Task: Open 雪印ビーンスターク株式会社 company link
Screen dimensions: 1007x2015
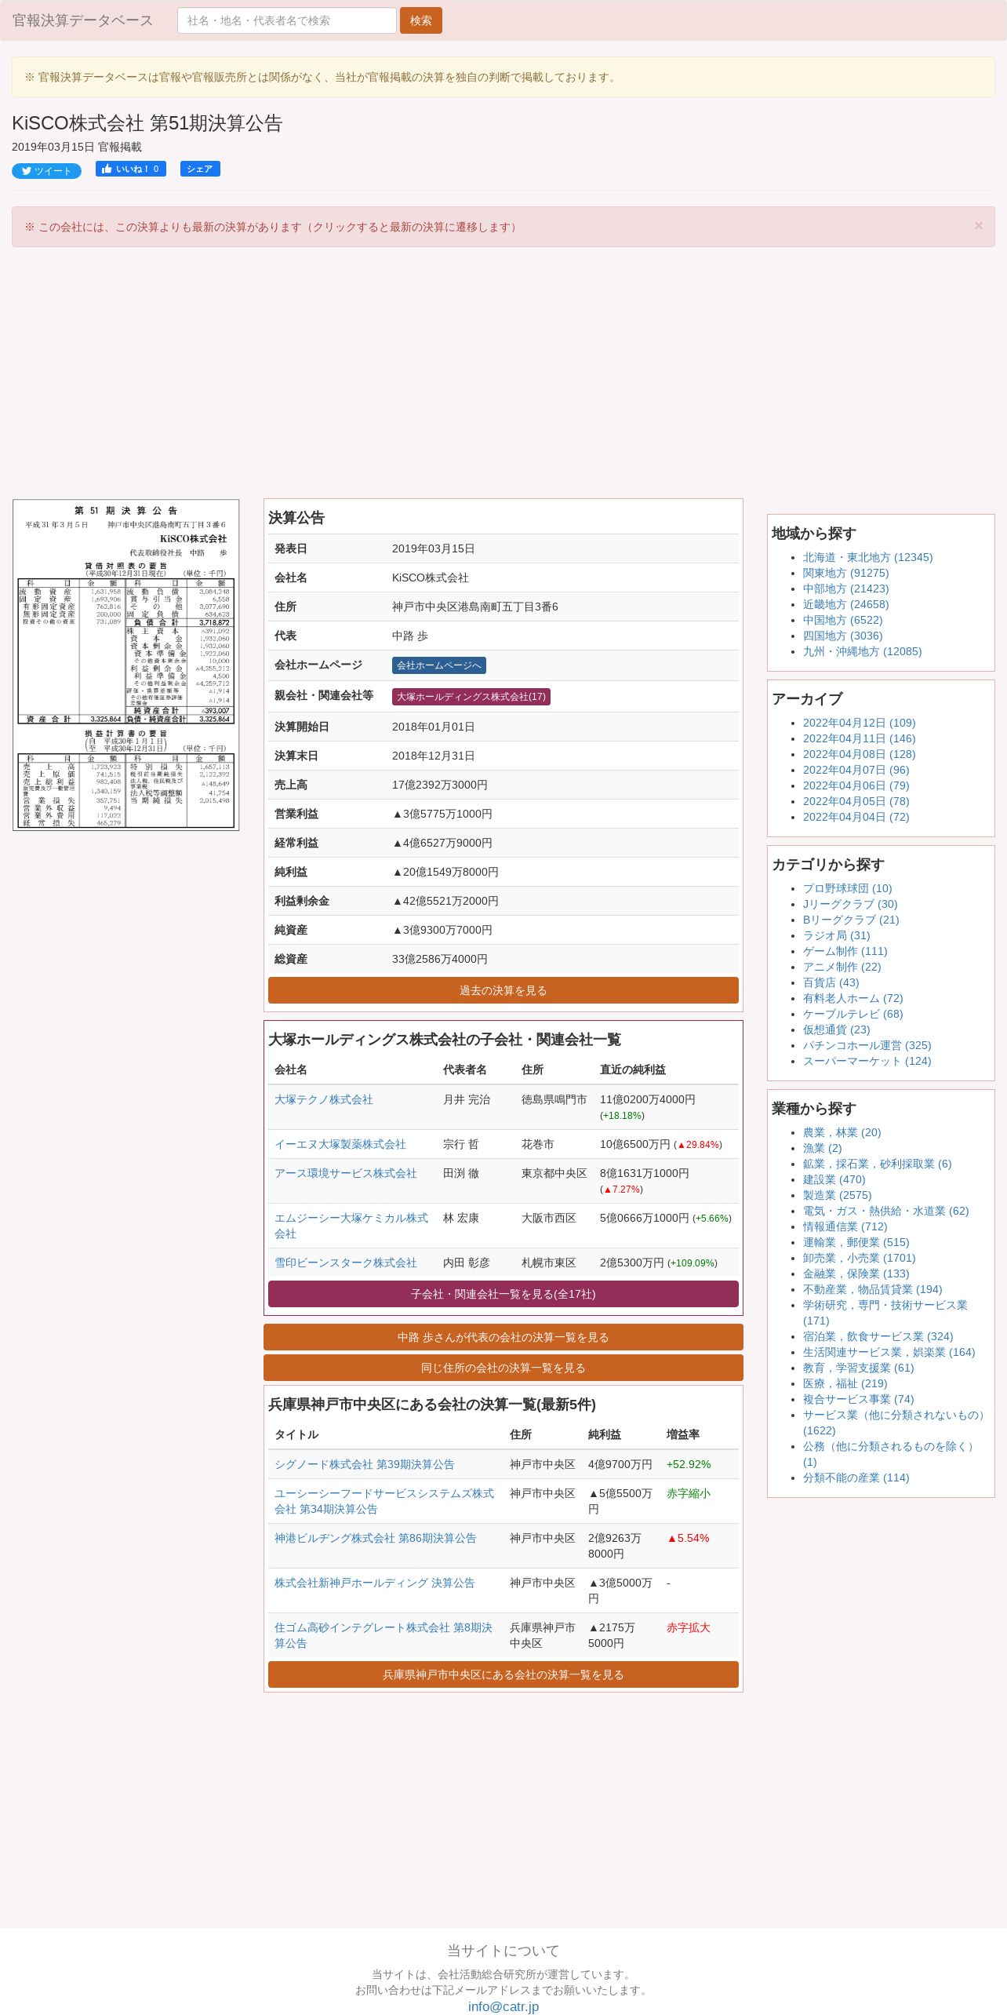Action: 346,1263
